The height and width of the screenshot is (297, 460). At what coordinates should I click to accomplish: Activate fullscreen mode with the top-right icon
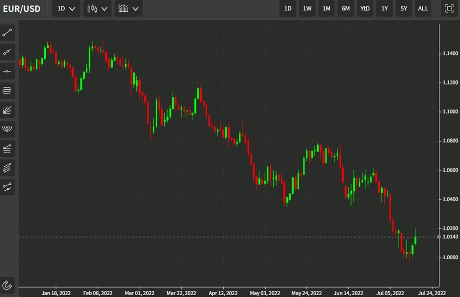point(450,8)
